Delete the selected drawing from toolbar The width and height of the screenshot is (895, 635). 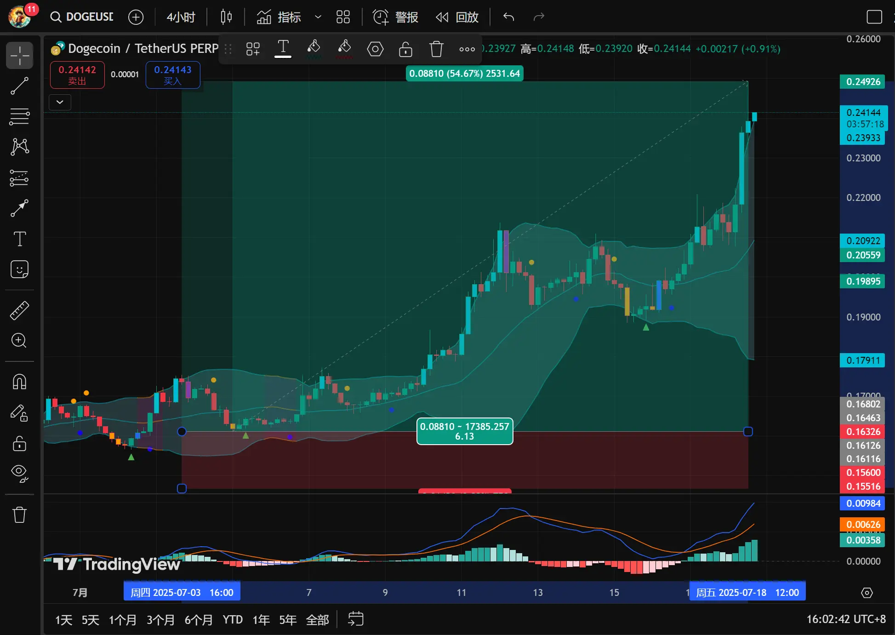click(436, 49)
